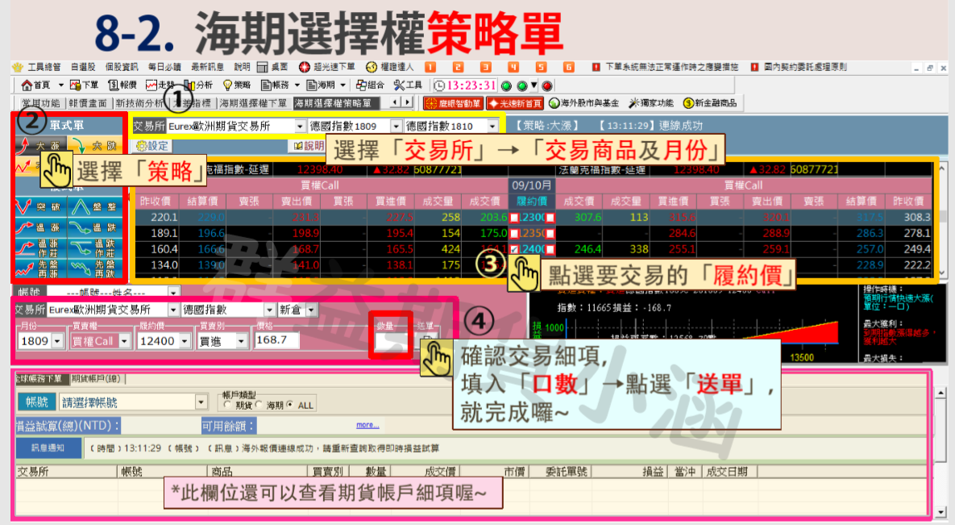Click option quote table scrollbar down arrow
This screenshot has width=955, height=525.
941,273
